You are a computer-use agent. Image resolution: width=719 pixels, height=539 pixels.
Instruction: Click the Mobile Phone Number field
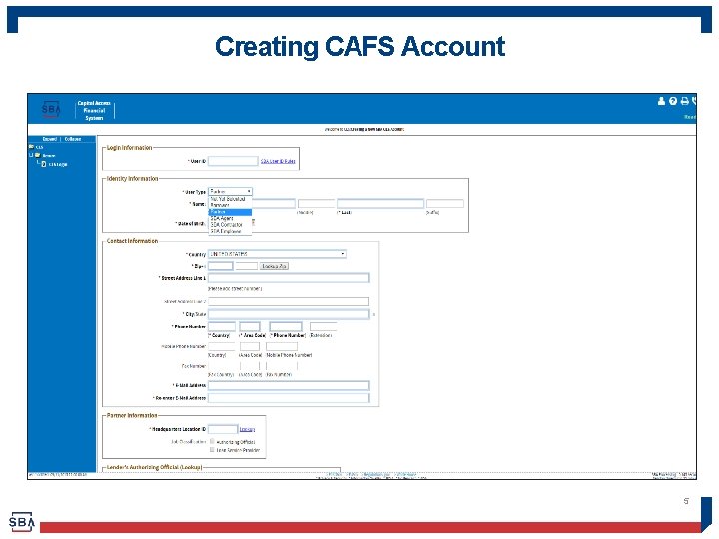click(282, 346)
